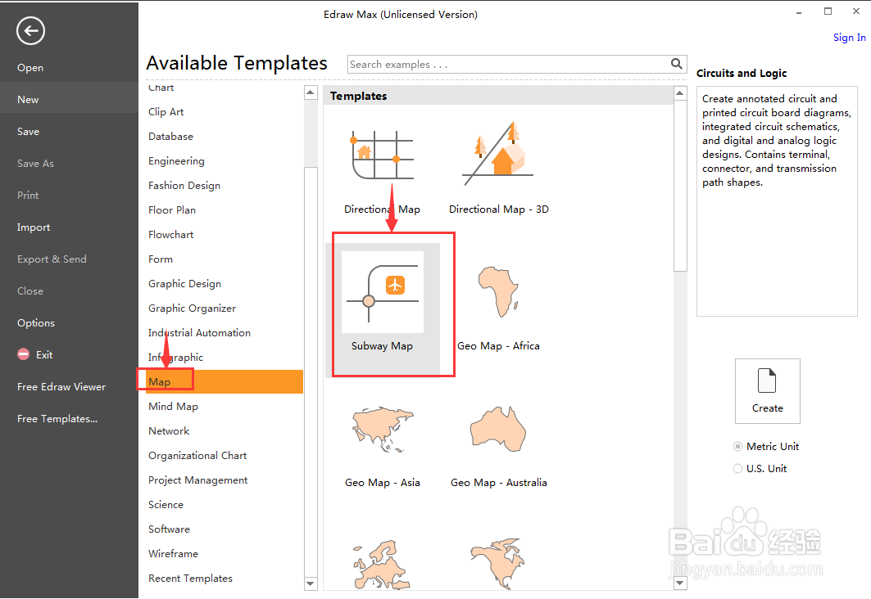
Task: Select the North America geo map thumbnail
Action: [497, 563]
